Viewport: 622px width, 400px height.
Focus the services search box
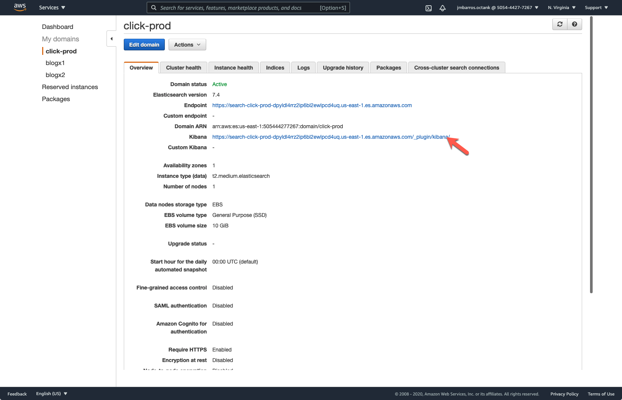(x=248, y=8)
